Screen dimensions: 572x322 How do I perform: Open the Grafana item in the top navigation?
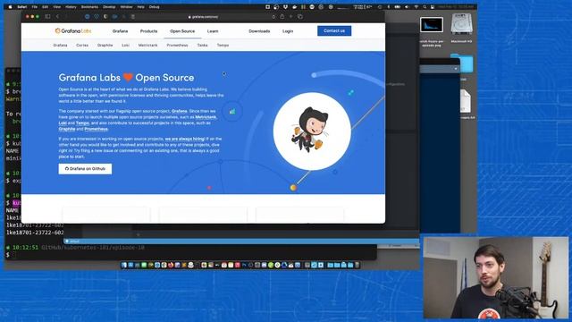pyautogui.click(x=120, y=31)
